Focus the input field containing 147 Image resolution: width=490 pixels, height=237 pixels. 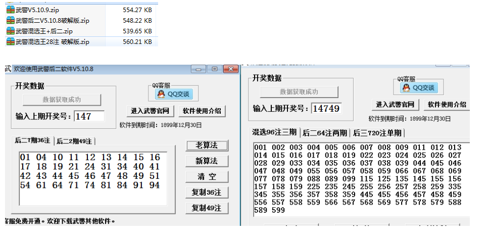tap(89, 116)
